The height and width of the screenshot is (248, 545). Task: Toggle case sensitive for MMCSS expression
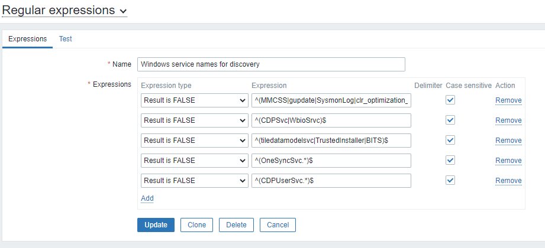tap(451, 100)
